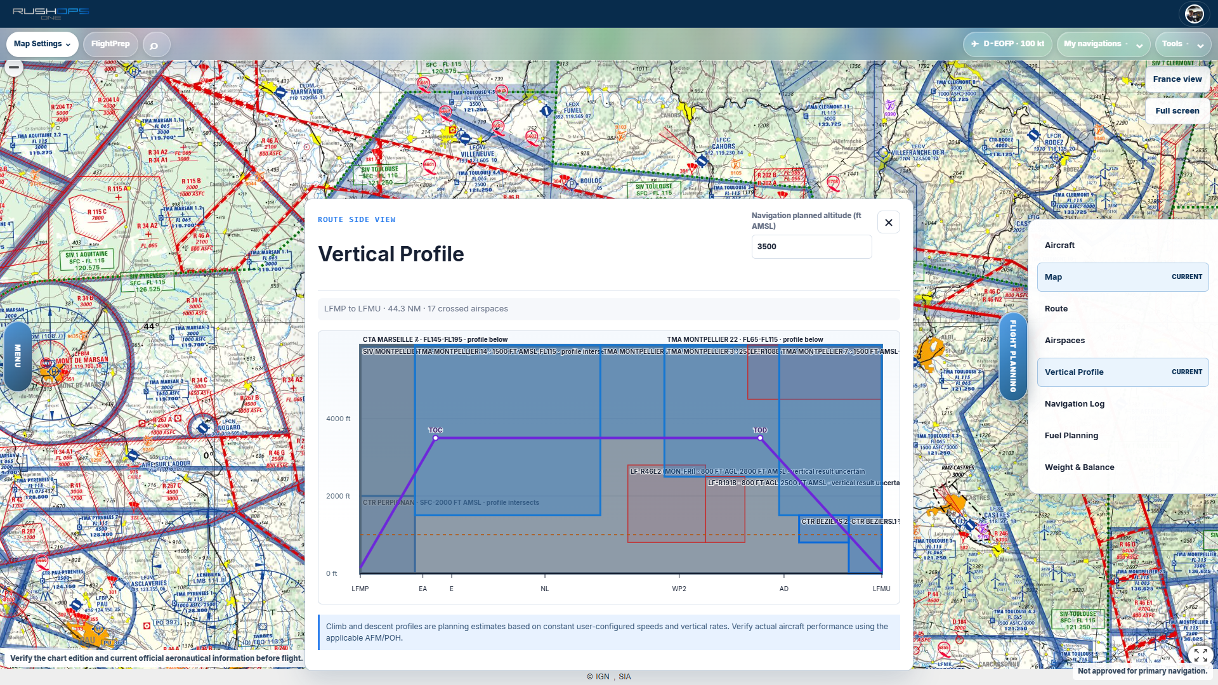Click the TMA MONTPELLIER 22 airspace label

pos(745,340)
